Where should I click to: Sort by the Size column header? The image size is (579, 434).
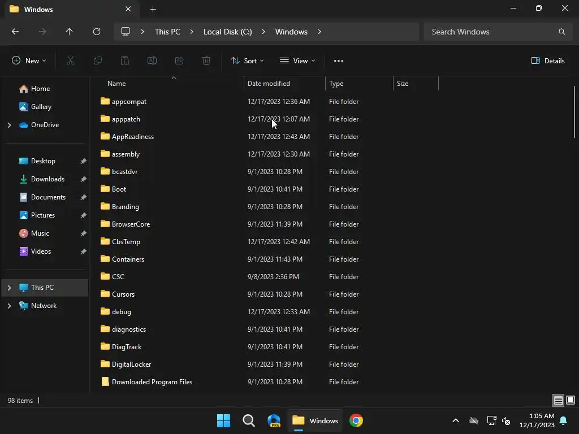pos(416,84)
